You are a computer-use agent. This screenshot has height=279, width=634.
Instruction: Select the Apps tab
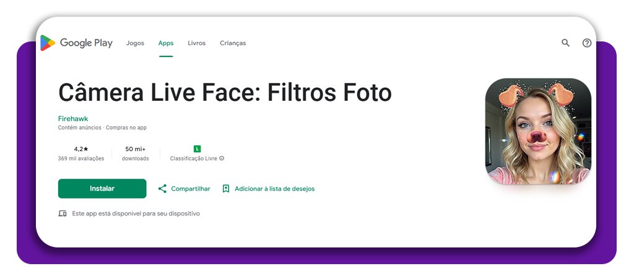(166, 43)
